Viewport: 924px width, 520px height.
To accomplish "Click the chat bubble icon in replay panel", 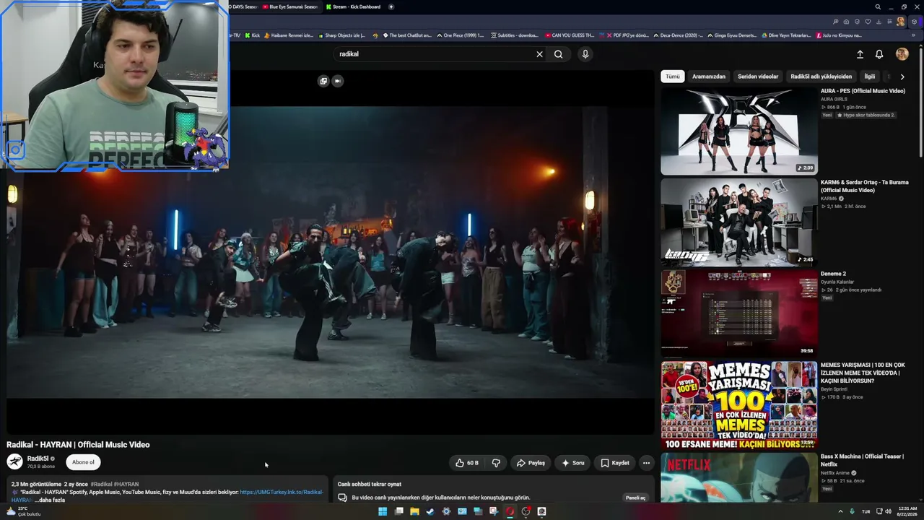I will point(342,498).
